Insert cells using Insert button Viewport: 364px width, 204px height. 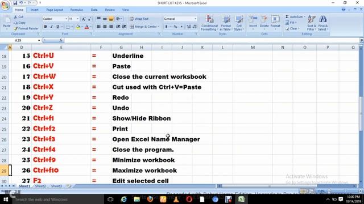(253, 23)
